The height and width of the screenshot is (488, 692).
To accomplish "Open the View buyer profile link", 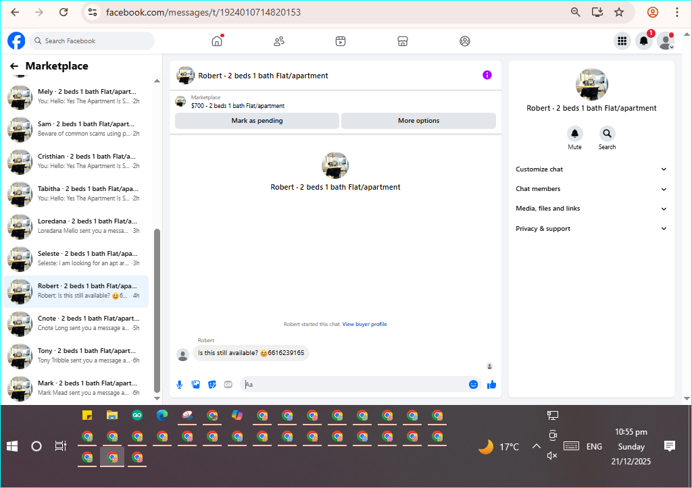I will 364,324.
